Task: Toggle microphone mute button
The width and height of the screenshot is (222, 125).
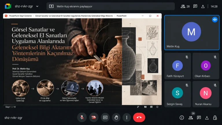Action: click(82, 117)
